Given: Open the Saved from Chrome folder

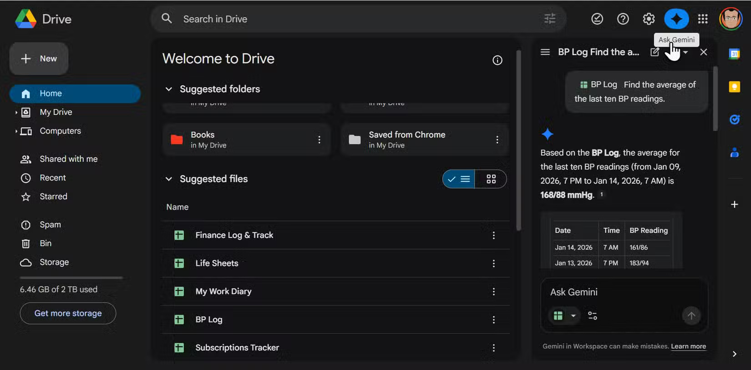Looking at the screenshot, I should (x=424, y=140).
